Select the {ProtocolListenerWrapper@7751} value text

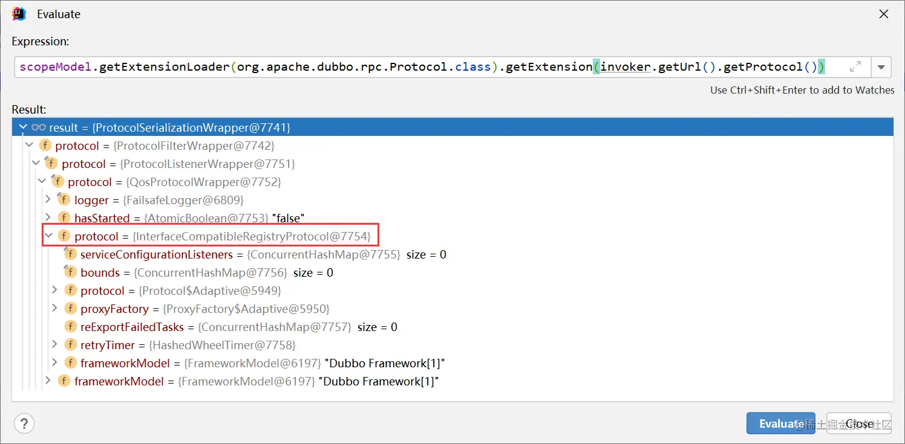pos(207,164)
